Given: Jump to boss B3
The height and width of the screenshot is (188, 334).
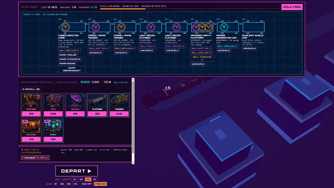Looking at the screenshot, I should pos(69,184).
